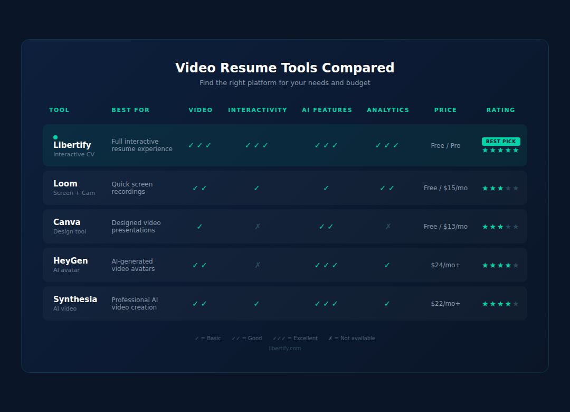
Task: Click Synthesia's four-star rating bar
Action: (x=500, y=304)
